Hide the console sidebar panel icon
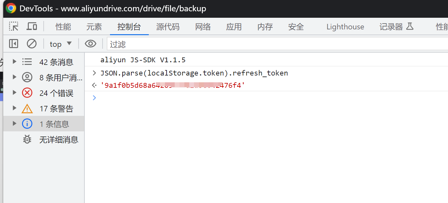 coord(14,44)
